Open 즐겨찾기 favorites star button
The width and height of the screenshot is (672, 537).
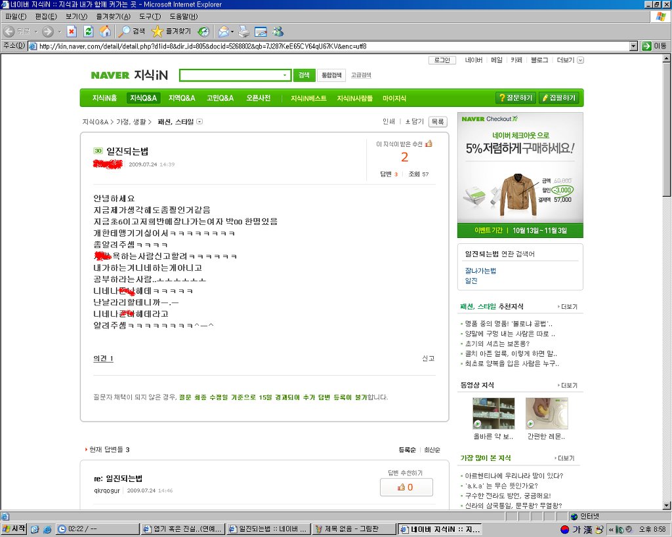pyautogui.click(x=171, y=31)
